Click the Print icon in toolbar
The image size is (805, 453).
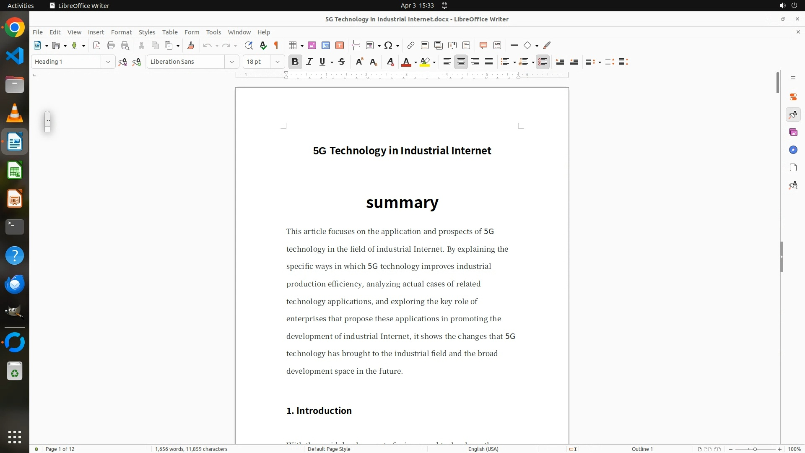111,45
